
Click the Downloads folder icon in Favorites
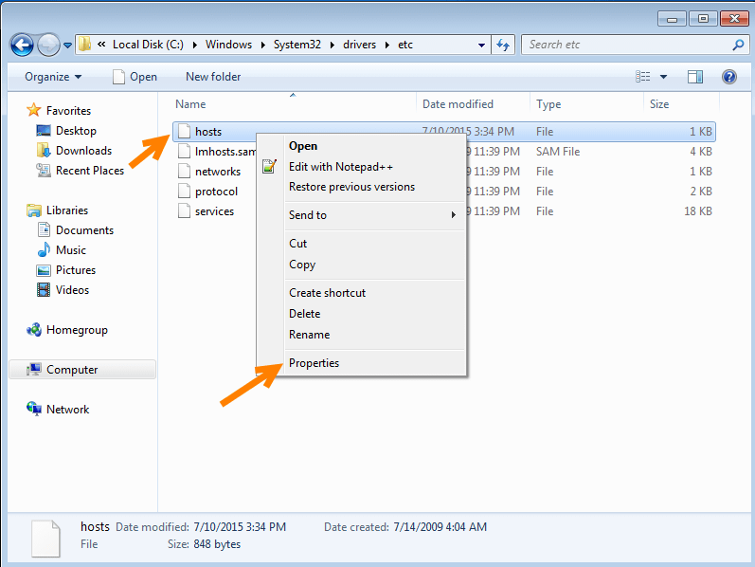tap(43, 151)
